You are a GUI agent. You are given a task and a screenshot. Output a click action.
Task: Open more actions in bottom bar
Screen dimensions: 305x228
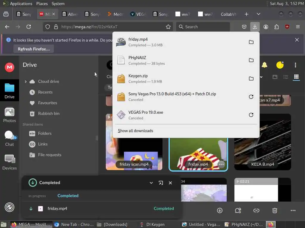point(293,210)
